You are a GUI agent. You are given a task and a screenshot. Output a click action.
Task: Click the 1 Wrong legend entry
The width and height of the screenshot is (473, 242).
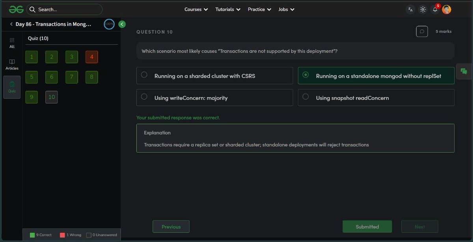[71, 235]
